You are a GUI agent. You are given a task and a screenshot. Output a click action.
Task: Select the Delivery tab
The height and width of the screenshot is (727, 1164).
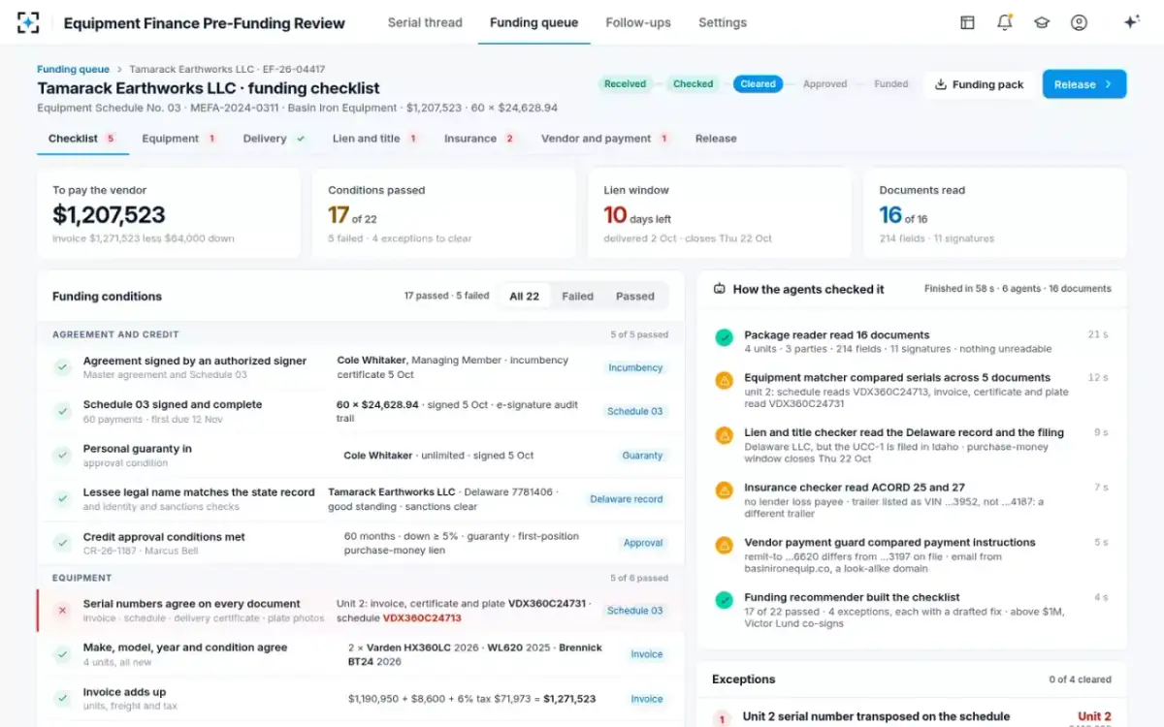(275, 139)
